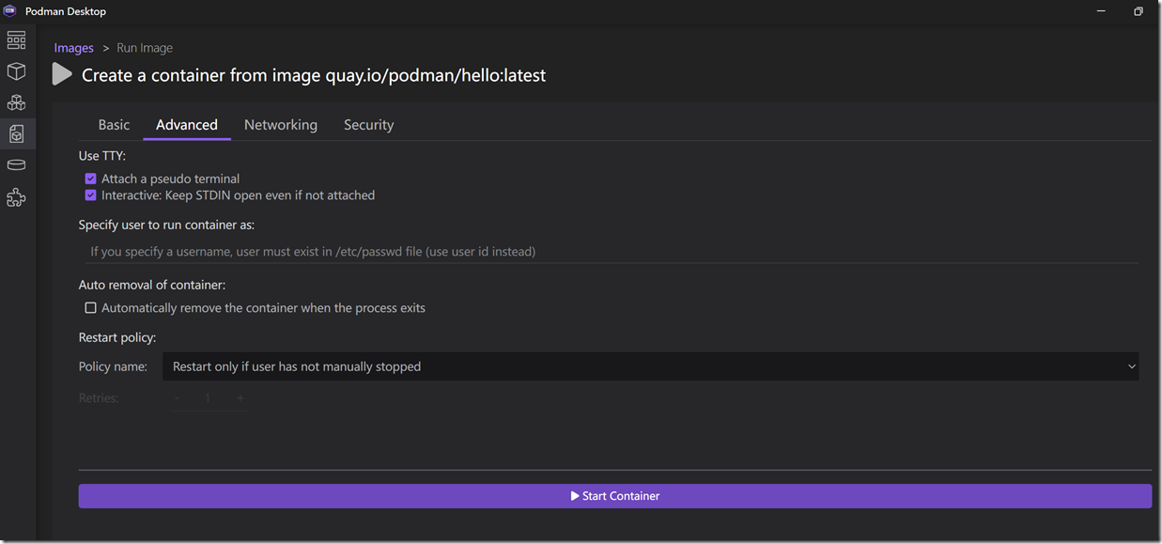The image size is (1162, 544).
Task: Open the Pods sidebar icon
Action: 16,102
